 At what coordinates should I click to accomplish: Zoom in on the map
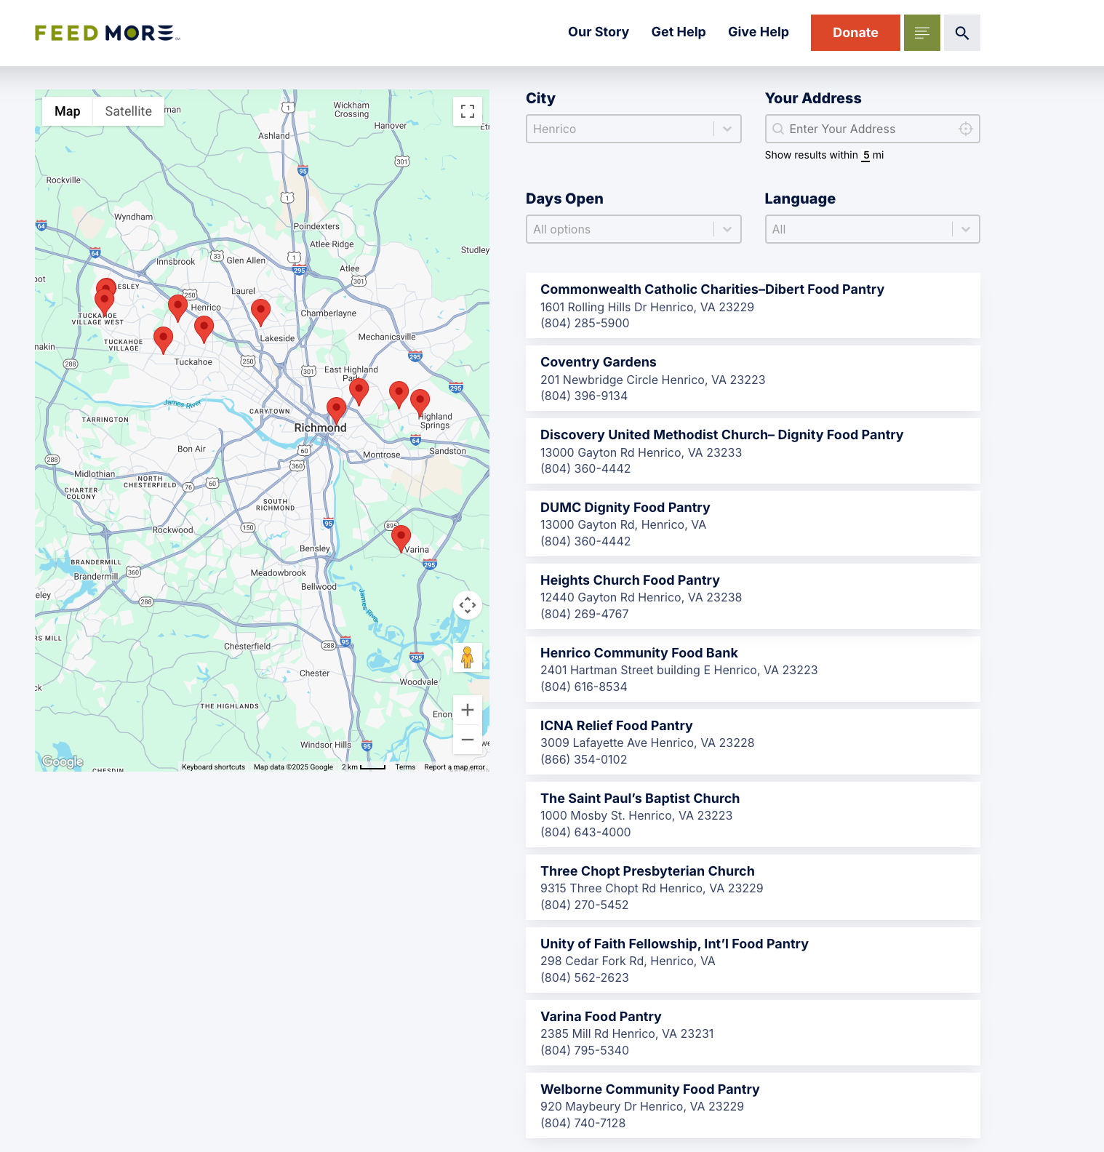[x=468, y=710]
